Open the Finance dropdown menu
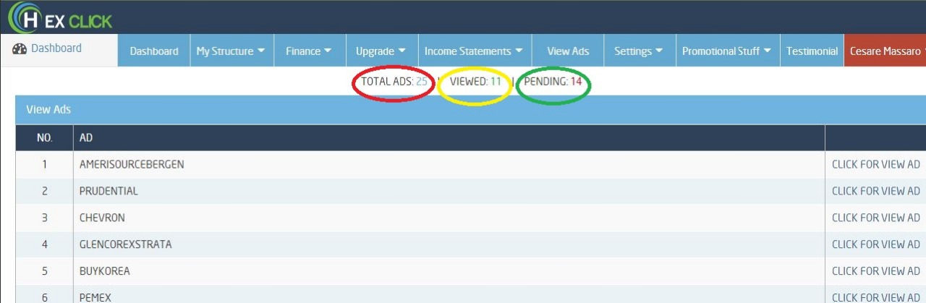Screen dimensions: 926x303 pyautogui.click(x=308, y=51)
